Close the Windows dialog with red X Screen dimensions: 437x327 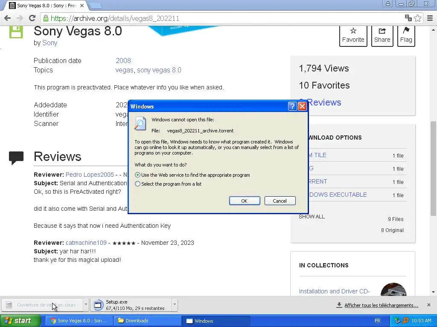coord(302,106)
